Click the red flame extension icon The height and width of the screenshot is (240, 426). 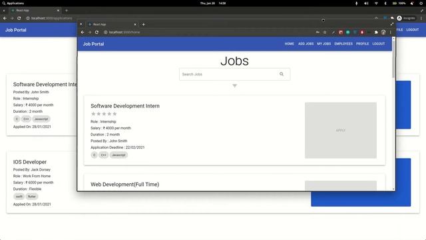(x=362, y=32)
